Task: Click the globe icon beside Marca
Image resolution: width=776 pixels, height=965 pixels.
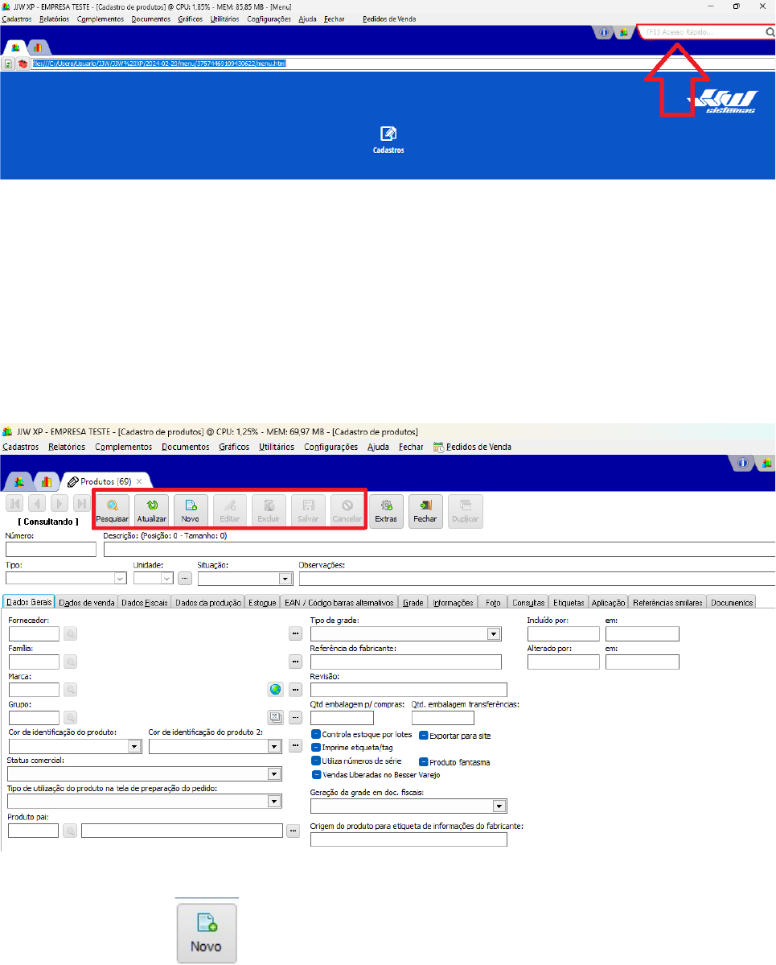Action: (275, 690)
